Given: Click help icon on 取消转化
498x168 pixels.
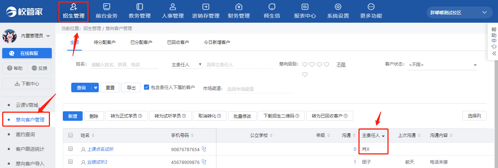Looking at the screenshot, I should pos(219,116).
